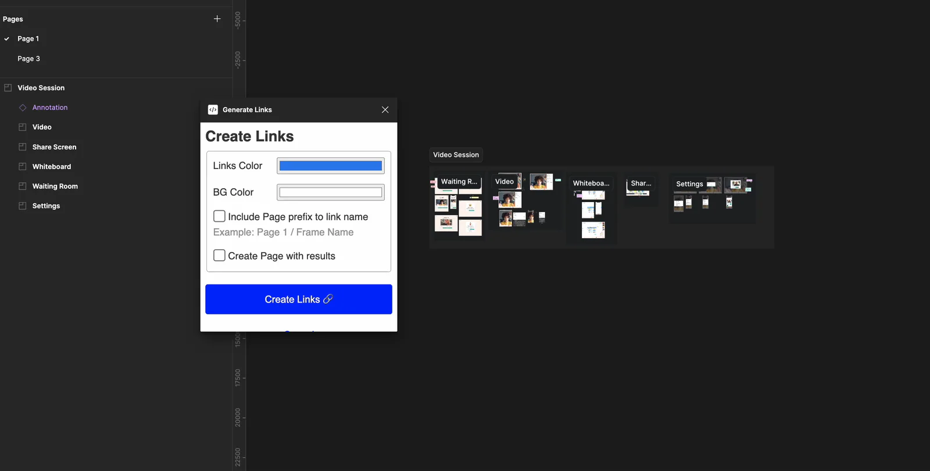Click the Video Session section icon
This screenshot has width=930, height=471.
pyautogui.click(x=8, y=88)
